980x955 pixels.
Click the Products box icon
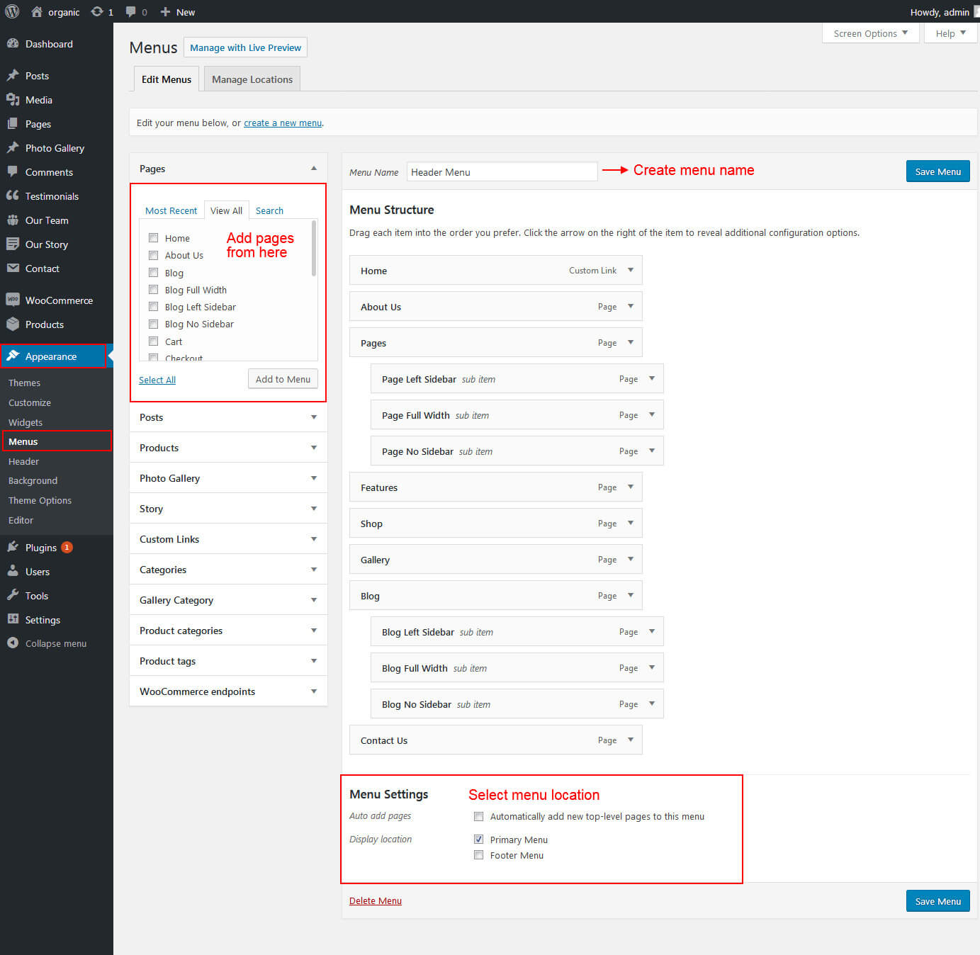click(x=13, y=324)
